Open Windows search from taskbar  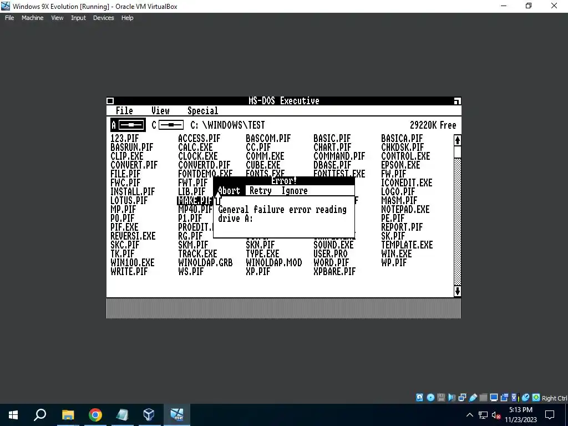tap(40, 415)
